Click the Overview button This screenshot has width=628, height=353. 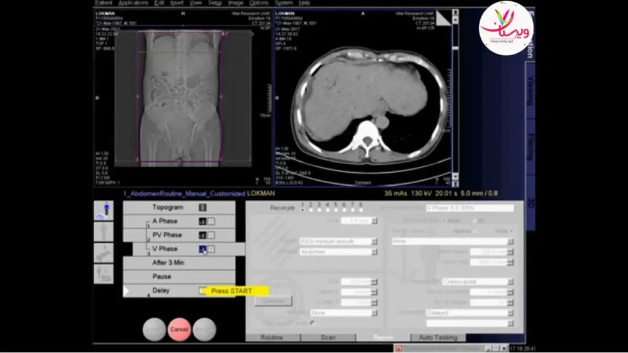273,301
